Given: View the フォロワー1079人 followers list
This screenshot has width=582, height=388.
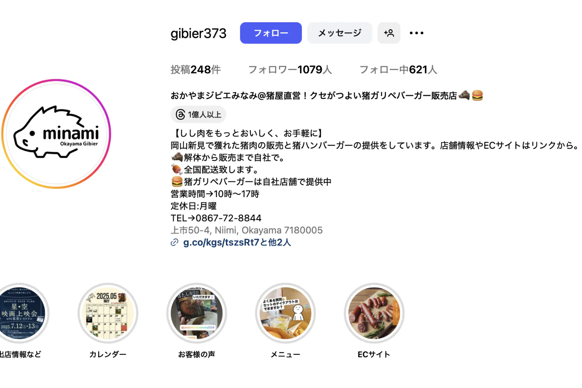Looking at the screenshot, I should click(x=290, y=70).
